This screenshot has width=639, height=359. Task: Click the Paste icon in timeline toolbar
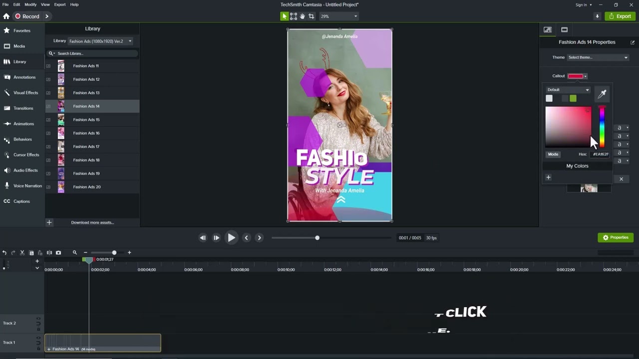coord(40,253)
